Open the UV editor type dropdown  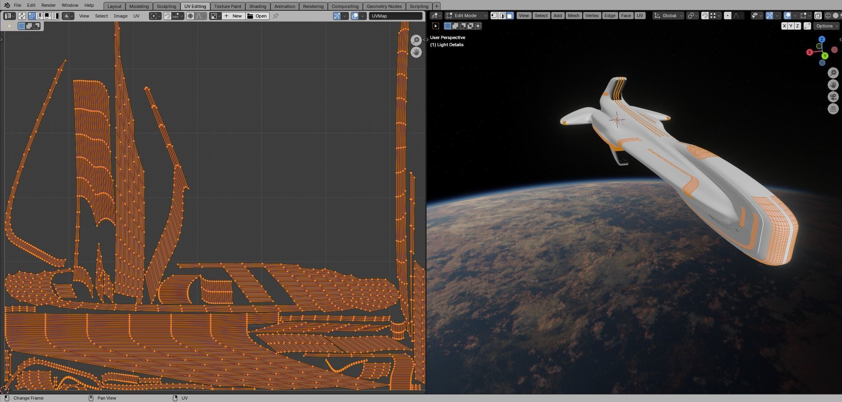point(10,16)
